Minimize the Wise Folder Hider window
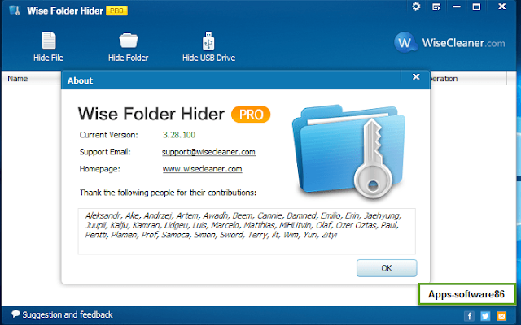This screenshot has height=325, width=521. [457, 6]
